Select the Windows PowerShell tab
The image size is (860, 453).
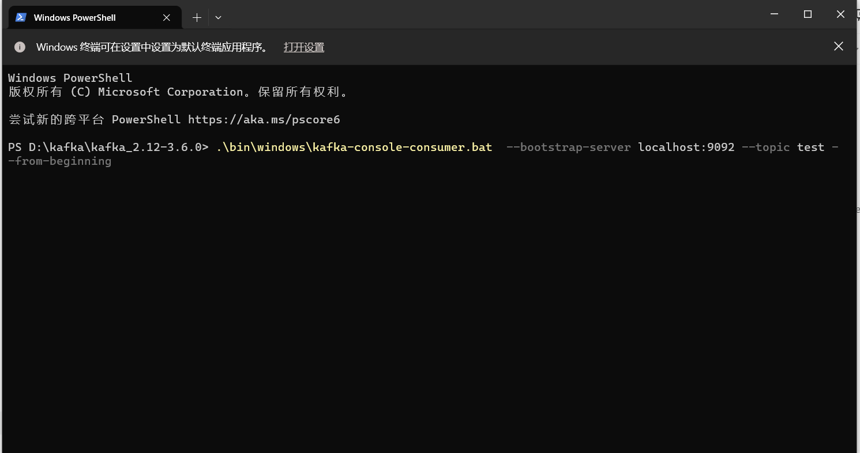(95, 17)
